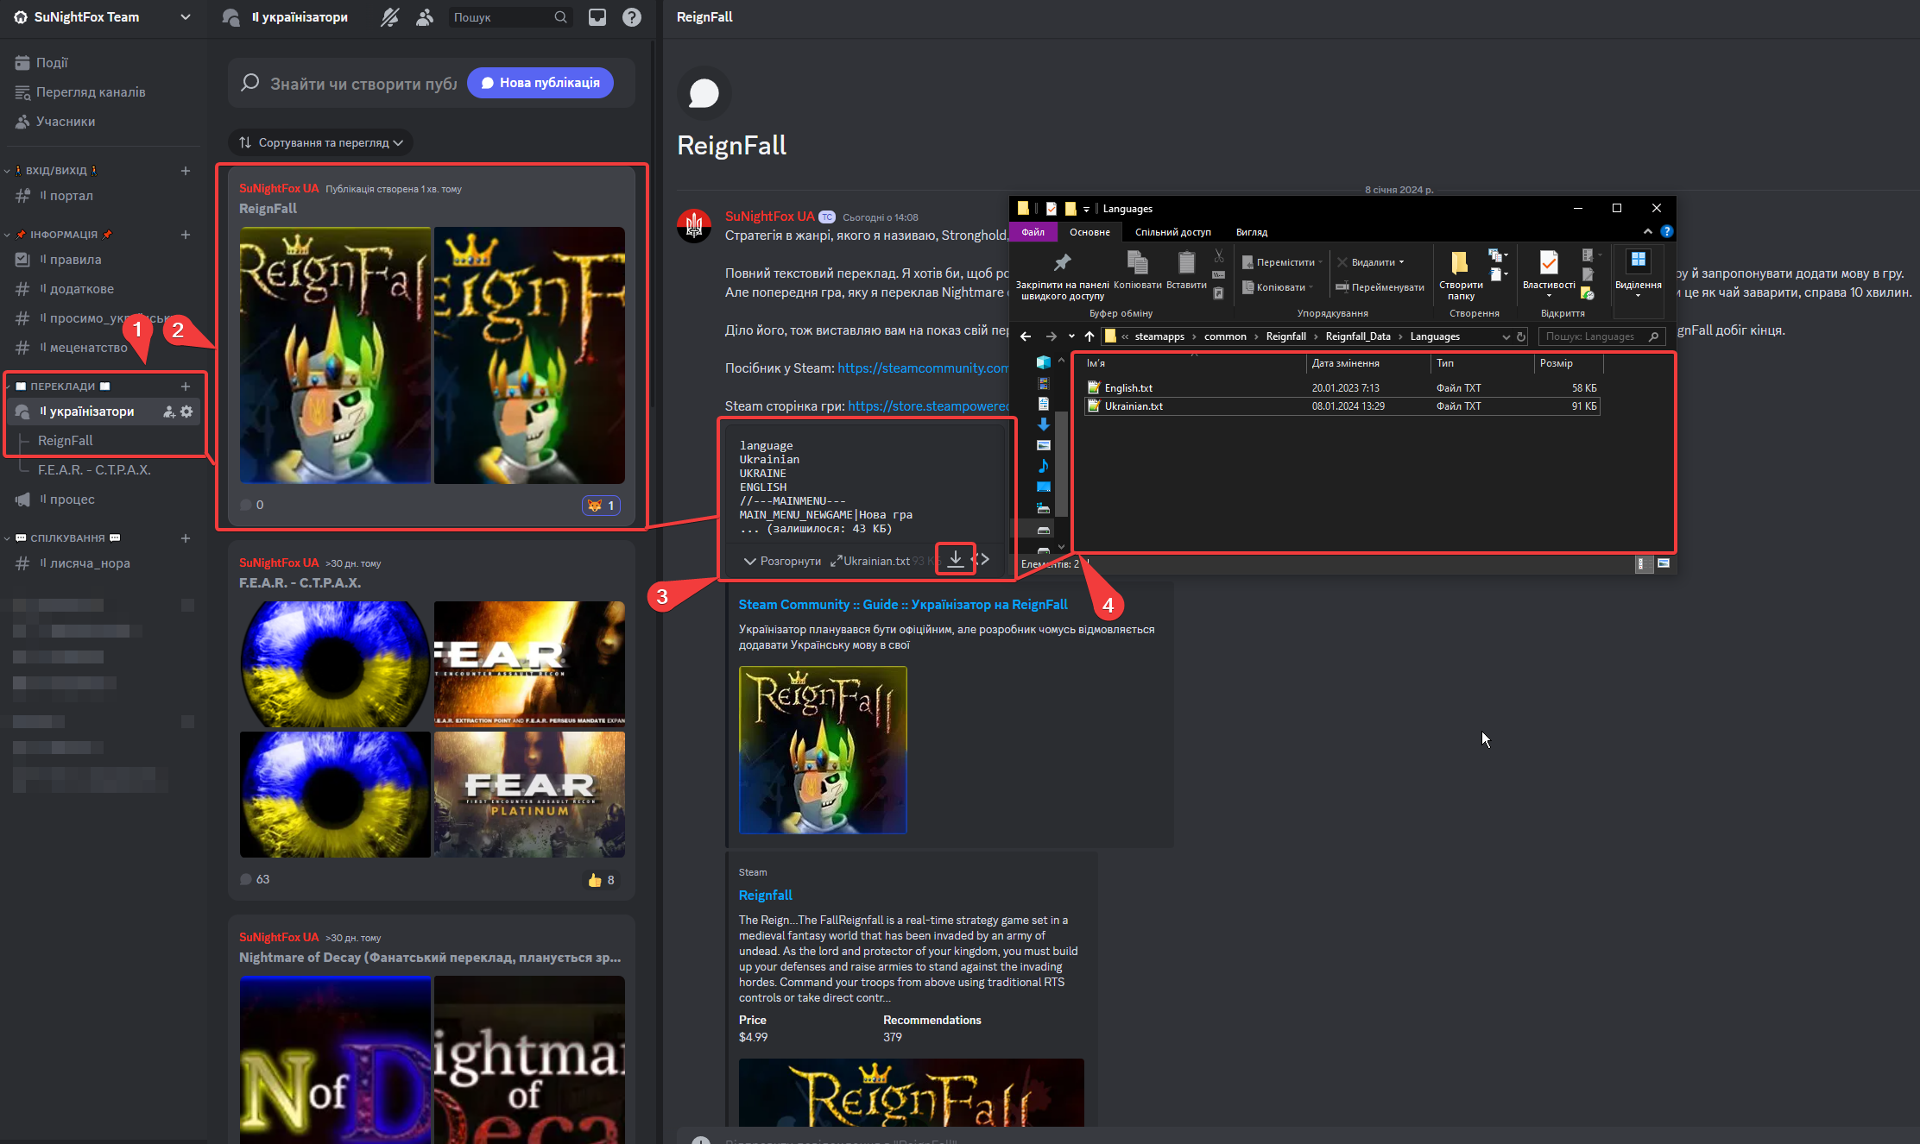
Task: Click the Music note in Explorer navigation pane
Action: (x=1044, y=466)
